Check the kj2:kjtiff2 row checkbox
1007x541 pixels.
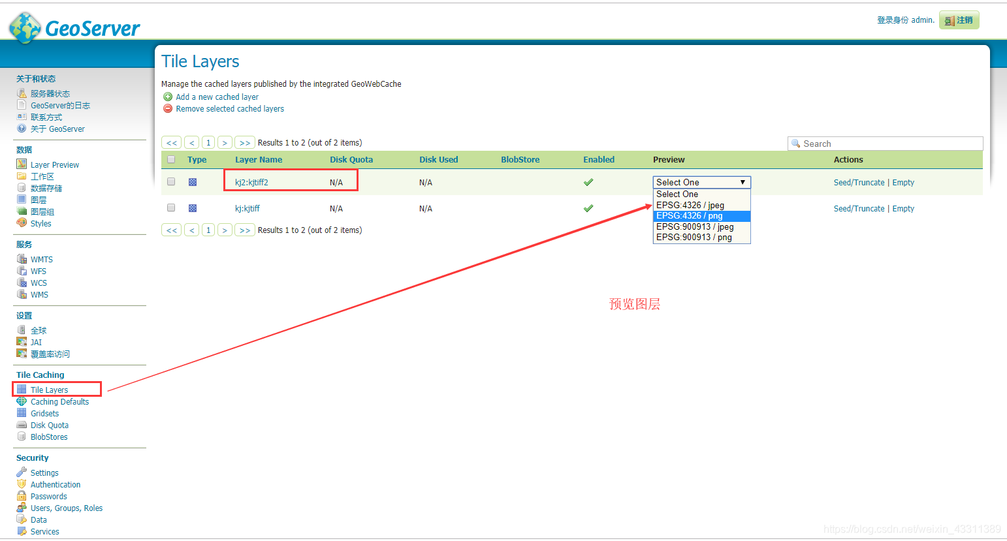(x=171, y=181)
